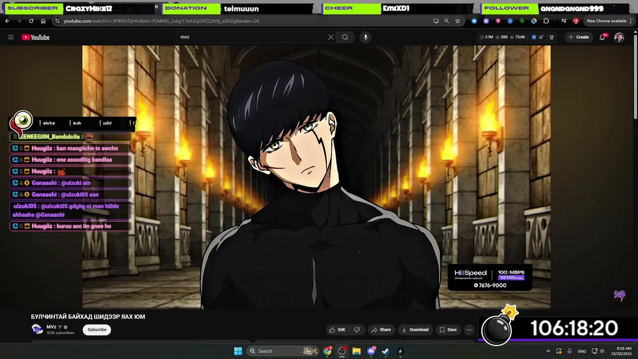The image size is (638, 359).
Task: Open the tray microphone icon
Action: pyautogui.click(x=569, y=351)
